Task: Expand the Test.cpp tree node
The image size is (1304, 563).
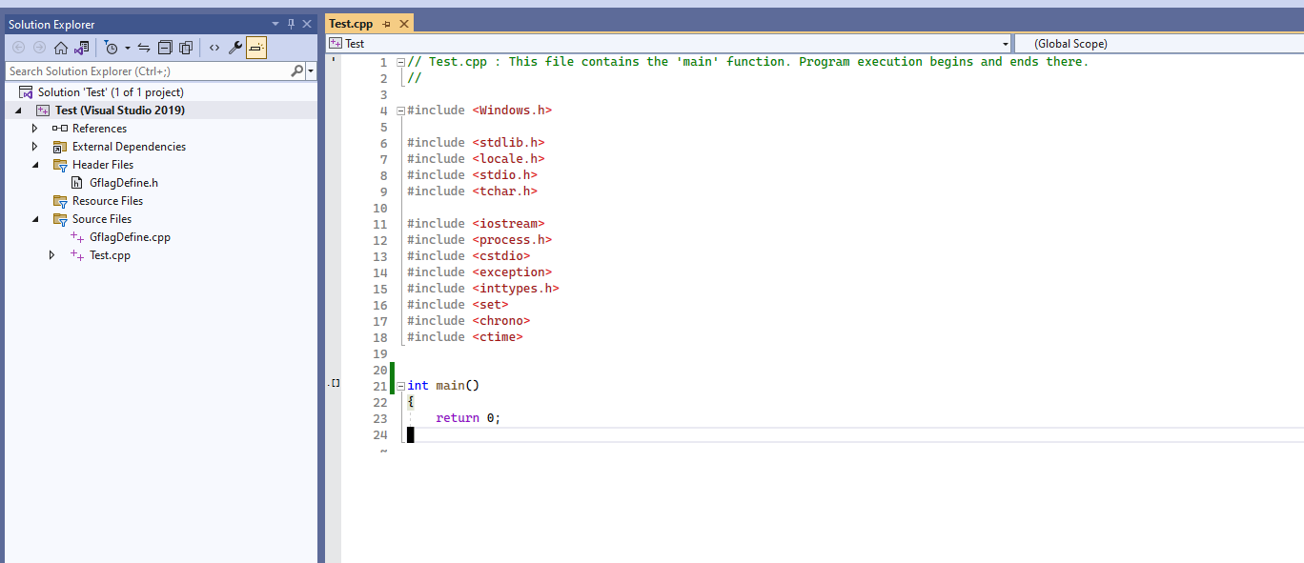Action: 52,255
